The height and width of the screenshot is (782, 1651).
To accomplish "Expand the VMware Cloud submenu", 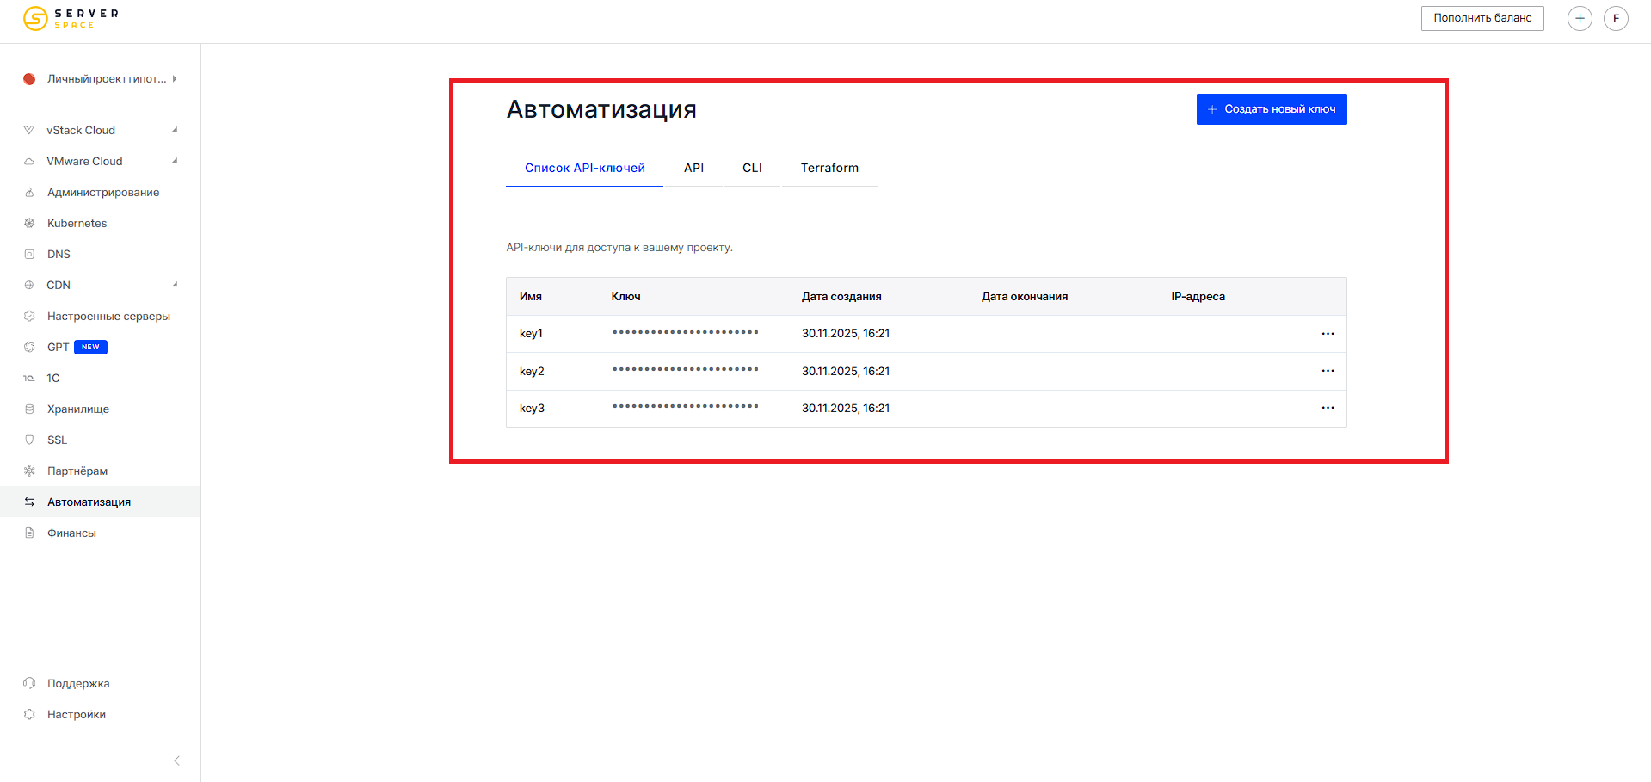I will coord(175,161).
